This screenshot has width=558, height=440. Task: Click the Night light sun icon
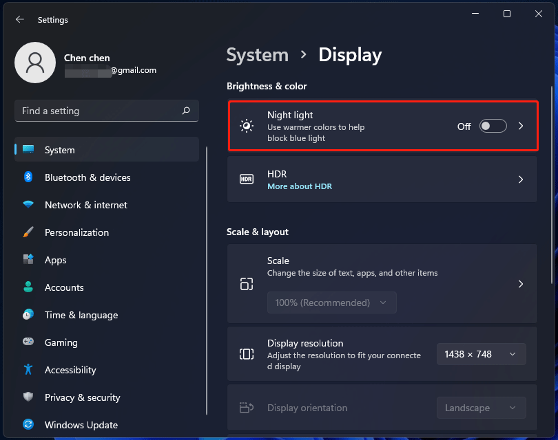(x=247, y=126)
